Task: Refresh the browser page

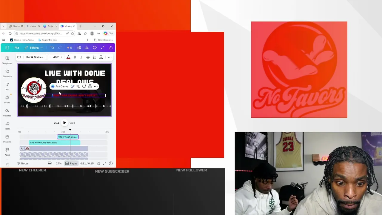Action: 10,33
